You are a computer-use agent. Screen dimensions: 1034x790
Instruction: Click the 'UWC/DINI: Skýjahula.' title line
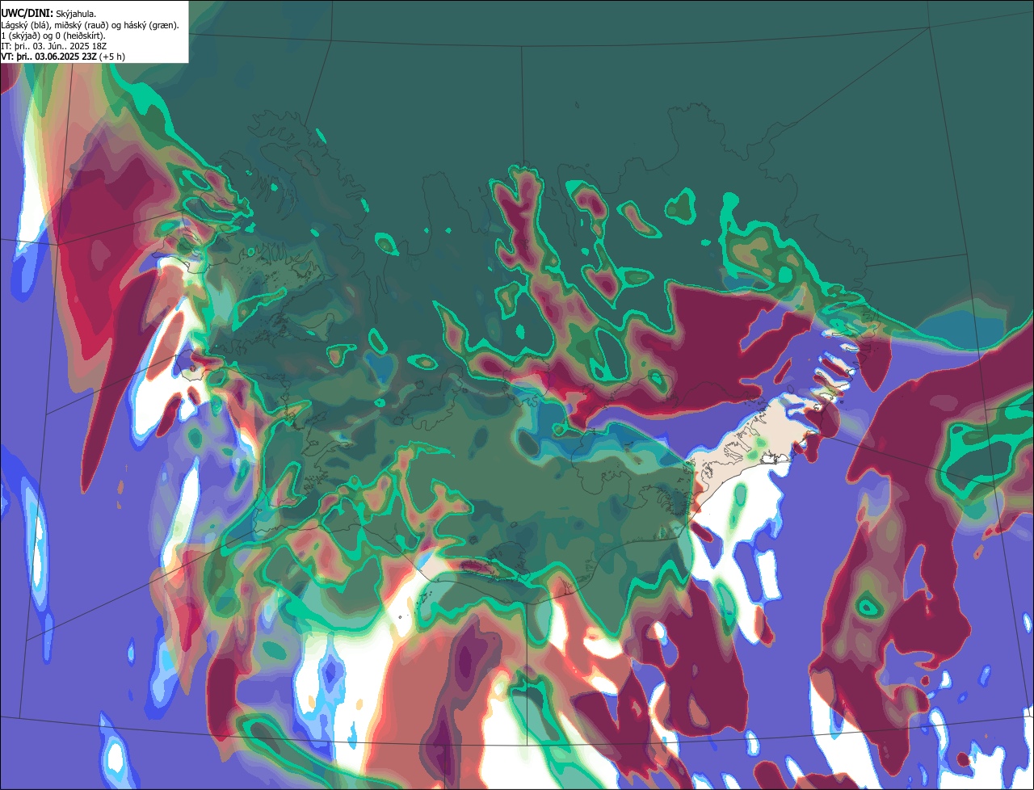click(48, 14)
